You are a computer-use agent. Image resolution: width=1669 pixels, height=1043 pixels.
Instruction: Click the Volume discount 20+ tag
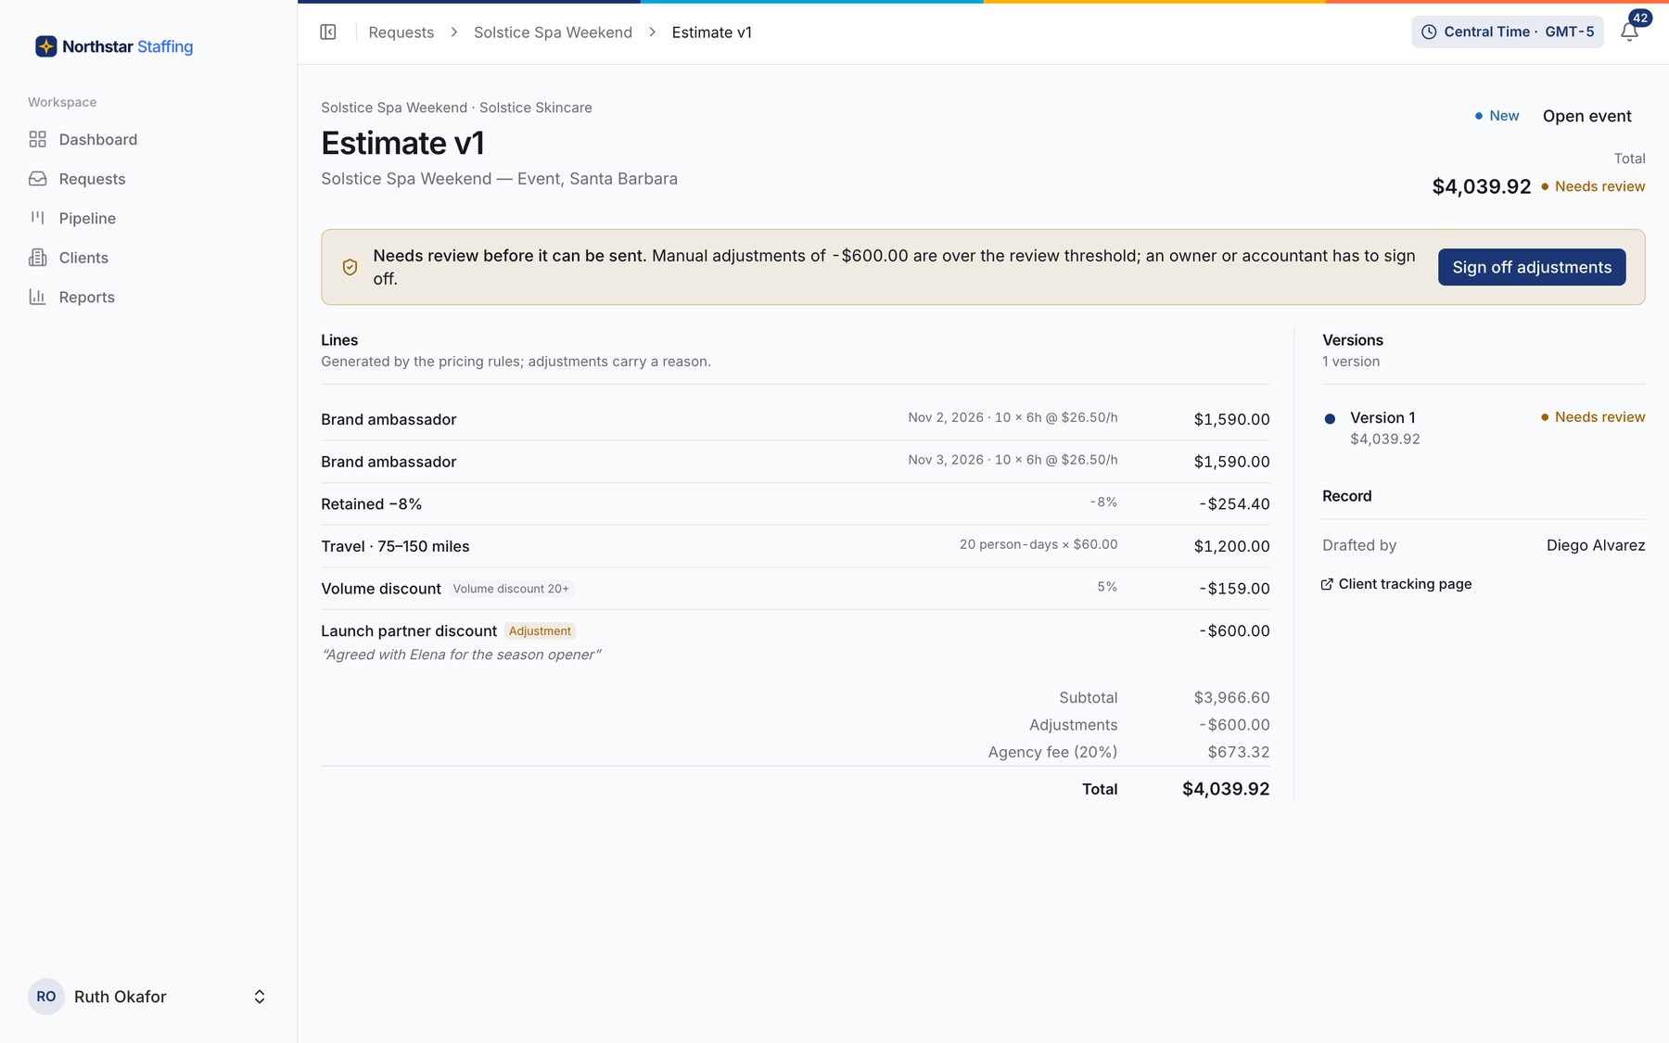pos(511,589)
